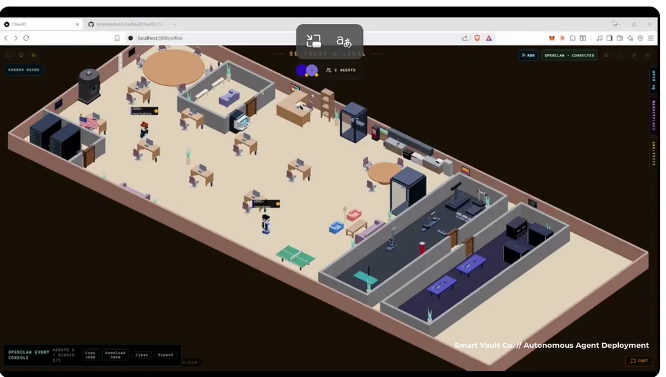This screenshot has width=666, height=377.
Task: Select the manager agent near ping pong table
Action: (266, 224)
